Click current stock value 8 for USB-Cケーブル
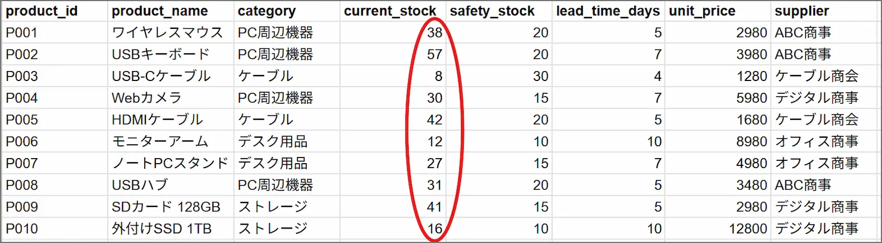Image resolution: width=882 pixels, height=243 pixels. (x=393, y=76)
